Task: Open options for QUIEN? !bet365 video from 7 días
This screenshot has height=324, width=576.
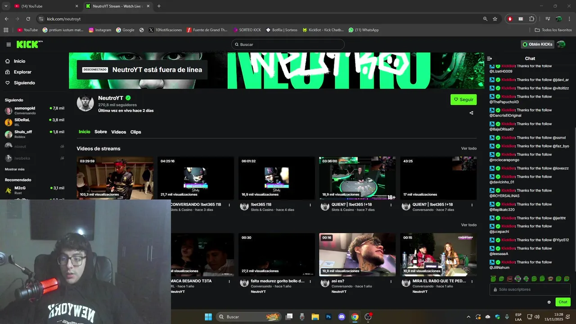Action: point(391,205)
